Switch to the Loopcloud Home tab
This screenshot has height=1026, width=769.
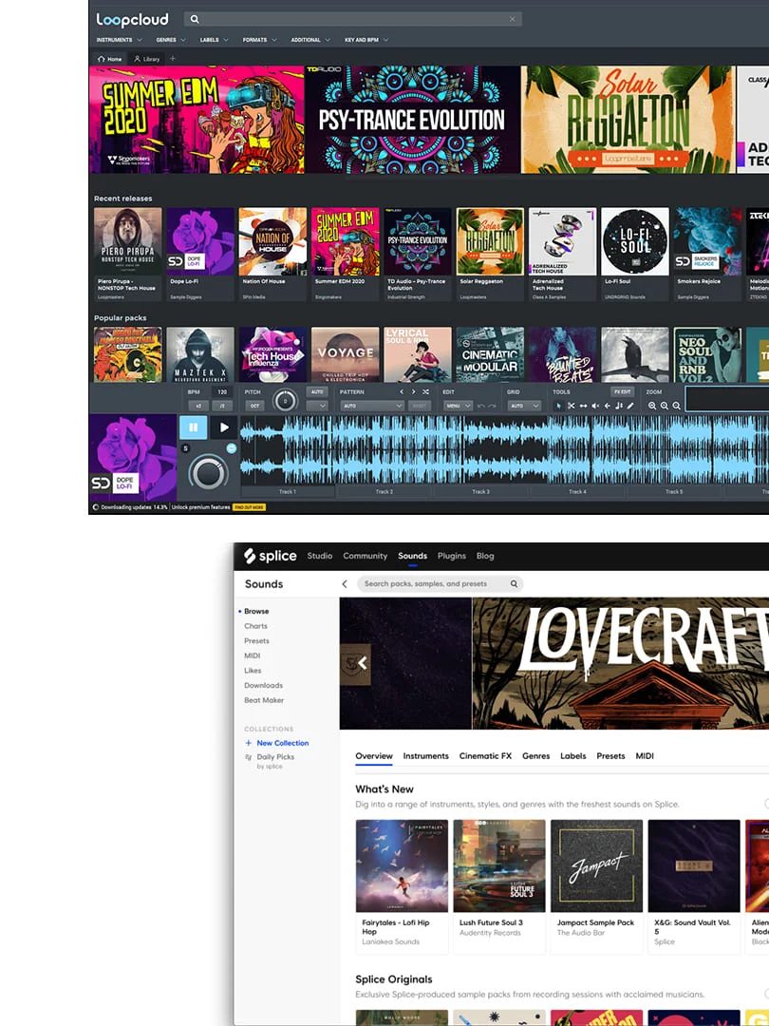[x=110, y=59]
